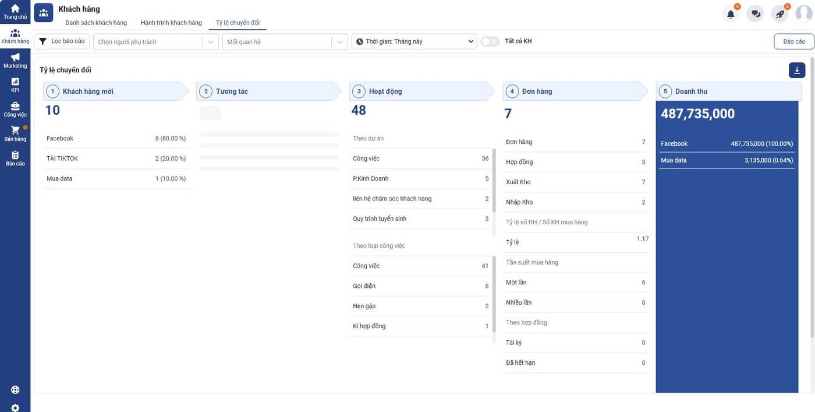Open the user profile avatar
This screenshot has height=412, width=815.
click(x=803, y=14)
